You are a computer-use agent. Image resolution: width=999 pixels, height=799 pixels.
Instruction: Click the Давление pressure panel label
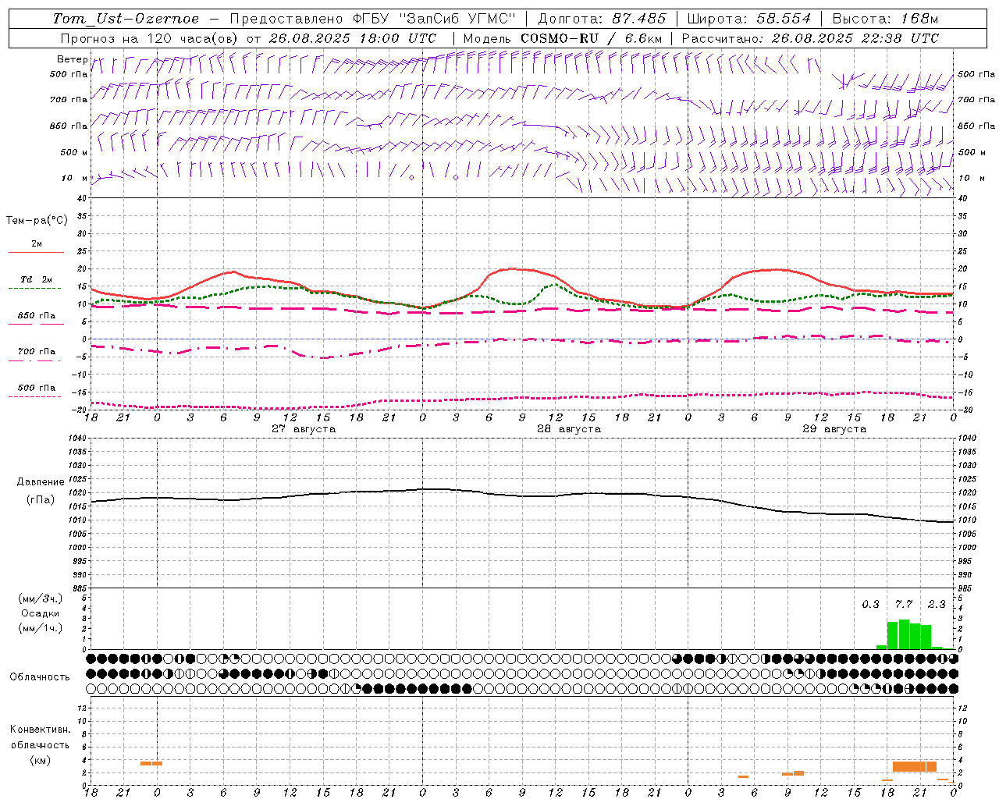41,482
